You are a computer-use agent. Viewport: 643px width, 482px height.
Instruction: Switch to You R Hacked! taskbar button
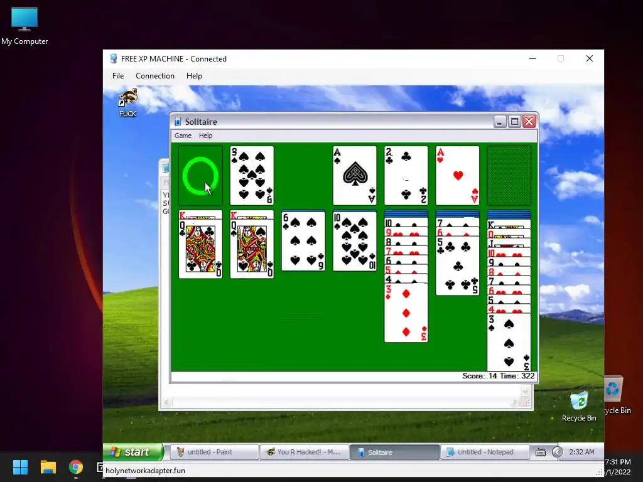(305, 452)
